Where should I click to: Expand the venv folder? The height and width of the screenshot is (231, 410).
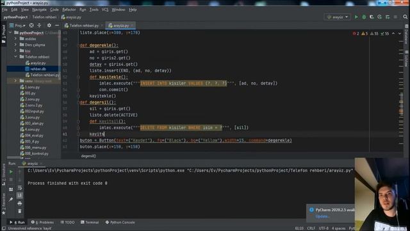[15, 81]
